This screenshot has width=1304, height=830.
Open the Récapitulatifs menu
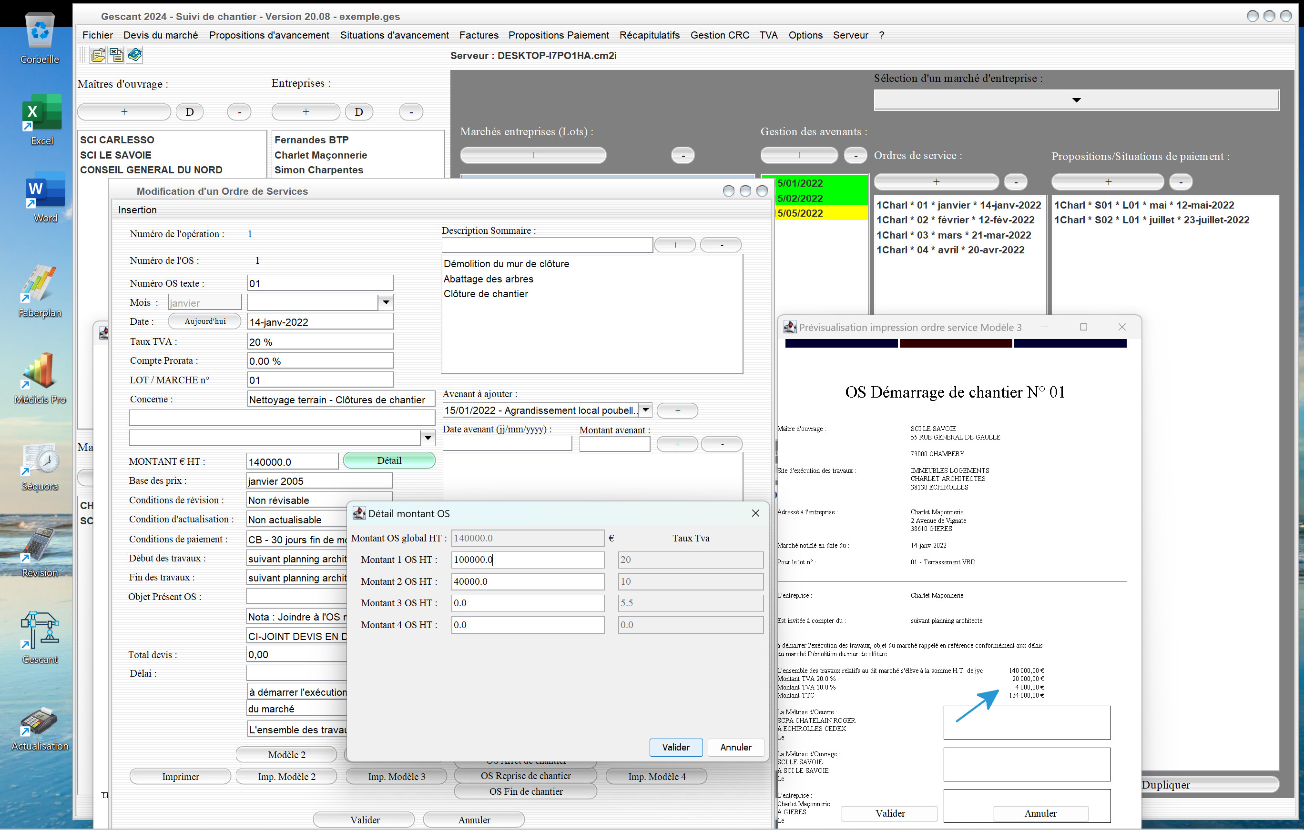[x=649, y=35]
